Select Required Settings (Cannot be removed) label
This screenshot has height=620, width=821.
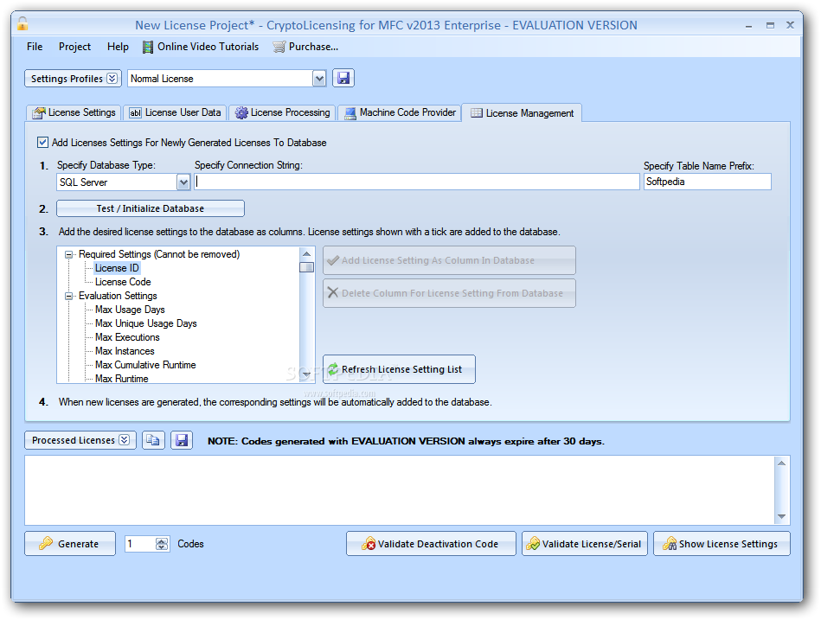(159, 254)
